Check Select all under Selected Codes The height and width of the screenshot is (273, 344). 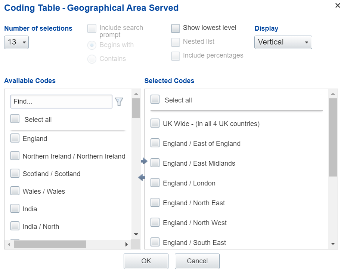(x=155, y=99)
